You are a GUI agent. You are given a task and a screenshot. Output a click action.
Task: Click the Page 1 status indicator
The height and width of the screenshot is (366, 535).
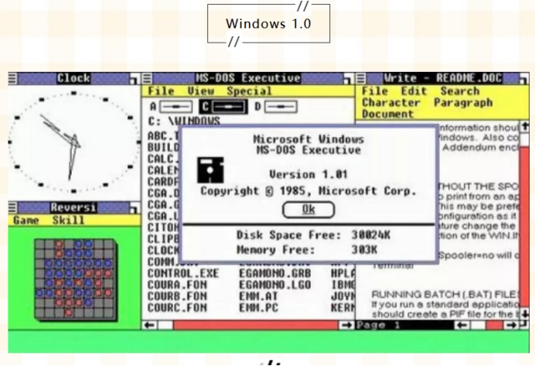[378, 325]
